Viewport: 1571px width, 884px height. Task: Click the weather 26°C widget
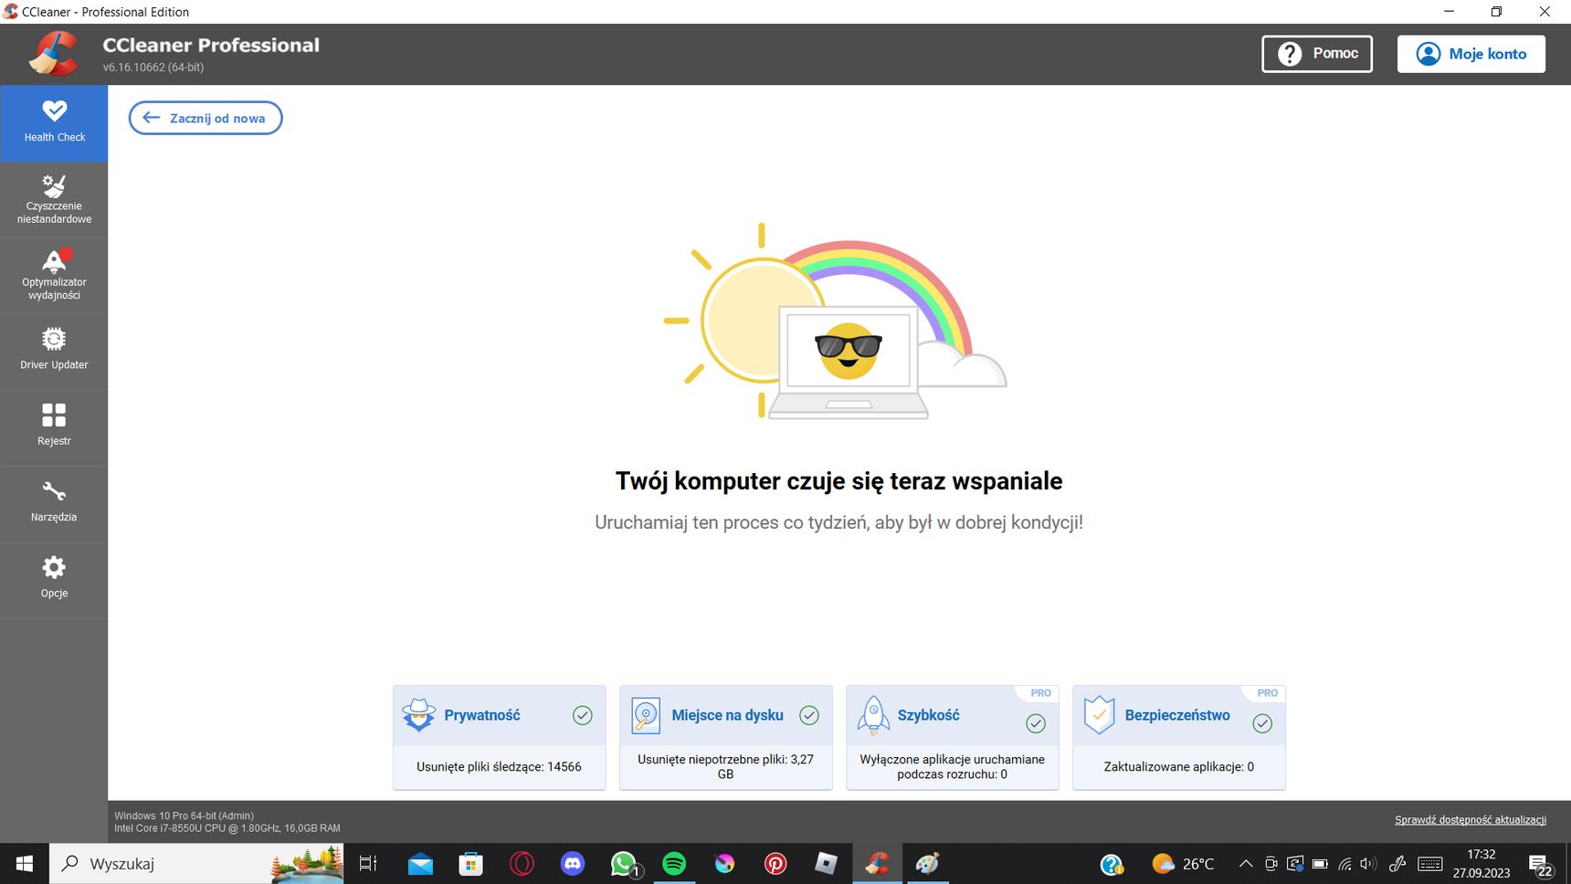click(x=1183, y=864)
